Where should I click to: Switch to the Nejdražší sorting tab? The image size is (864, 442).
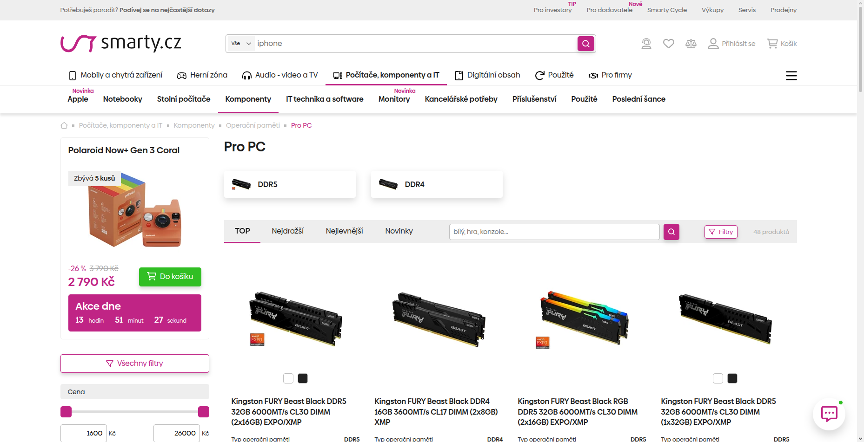click(288, 231)
